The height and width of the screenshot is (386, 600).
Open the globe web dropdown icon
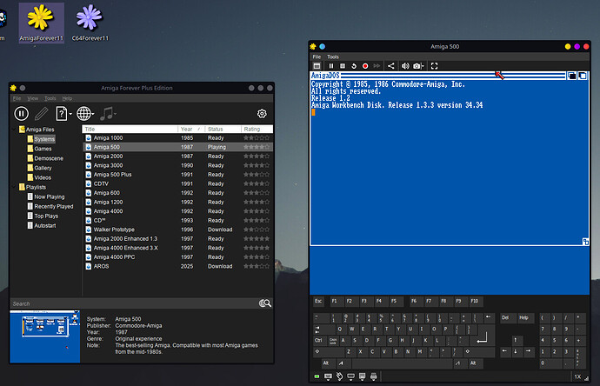click(85, 114)
